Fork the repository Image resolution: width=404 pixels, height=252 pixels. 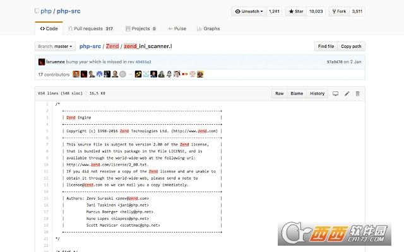(339, 11)
